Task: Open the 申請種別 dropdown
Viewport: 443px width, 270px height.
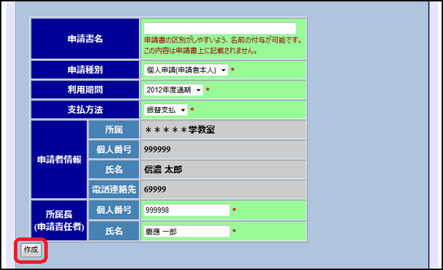Action: pos(186,70)
